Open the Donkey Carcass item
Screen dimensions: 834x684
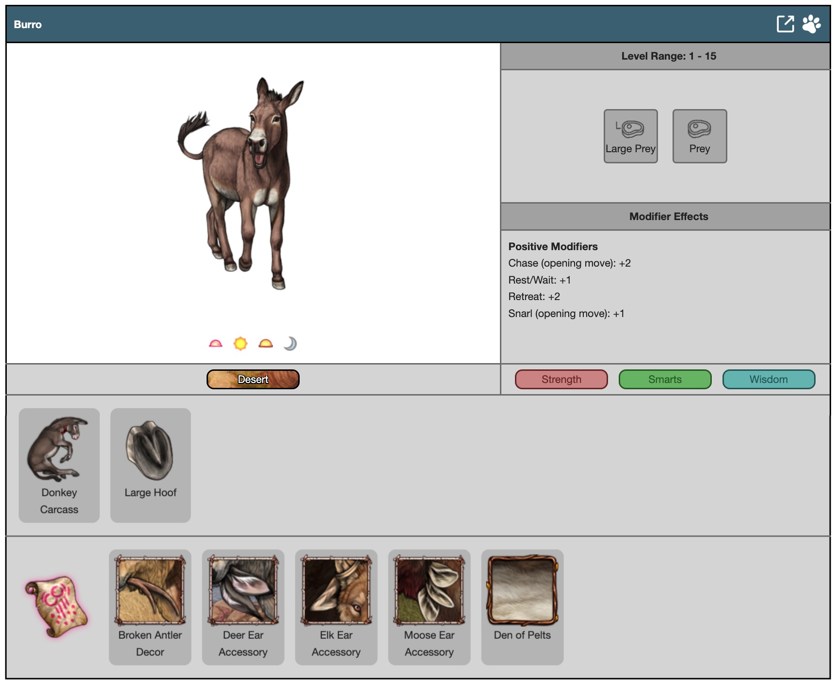click(59, 465)
